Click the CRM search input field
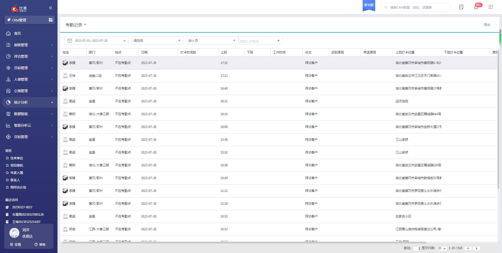Viewport: 502px width, 253px height. pos(418,7)
